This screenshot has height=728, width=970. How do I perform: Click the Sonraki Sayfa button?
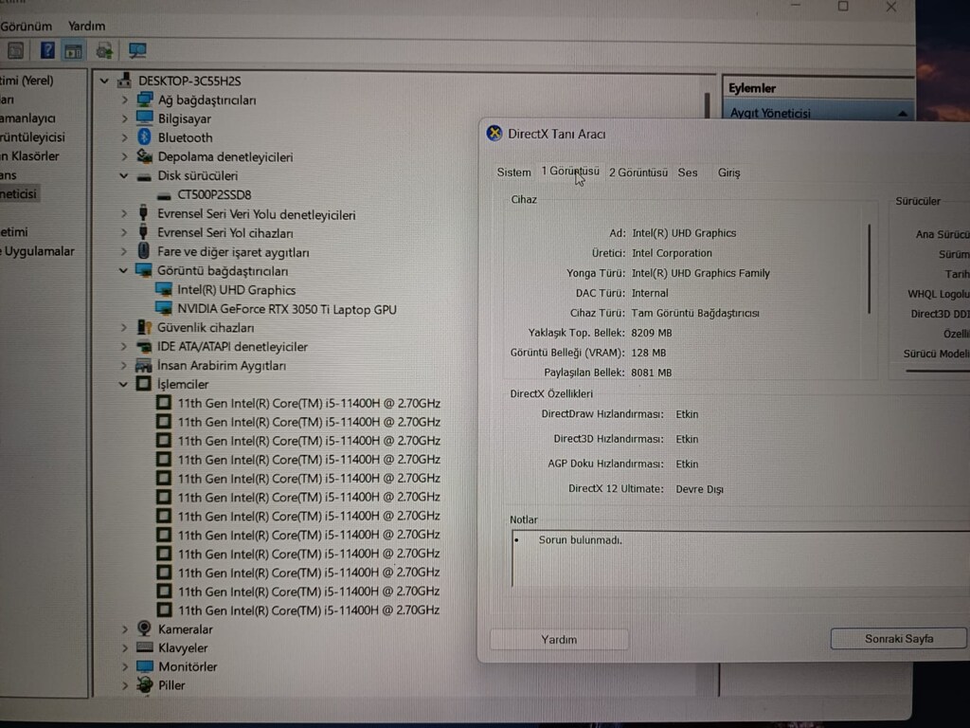[x=898, y=638]
